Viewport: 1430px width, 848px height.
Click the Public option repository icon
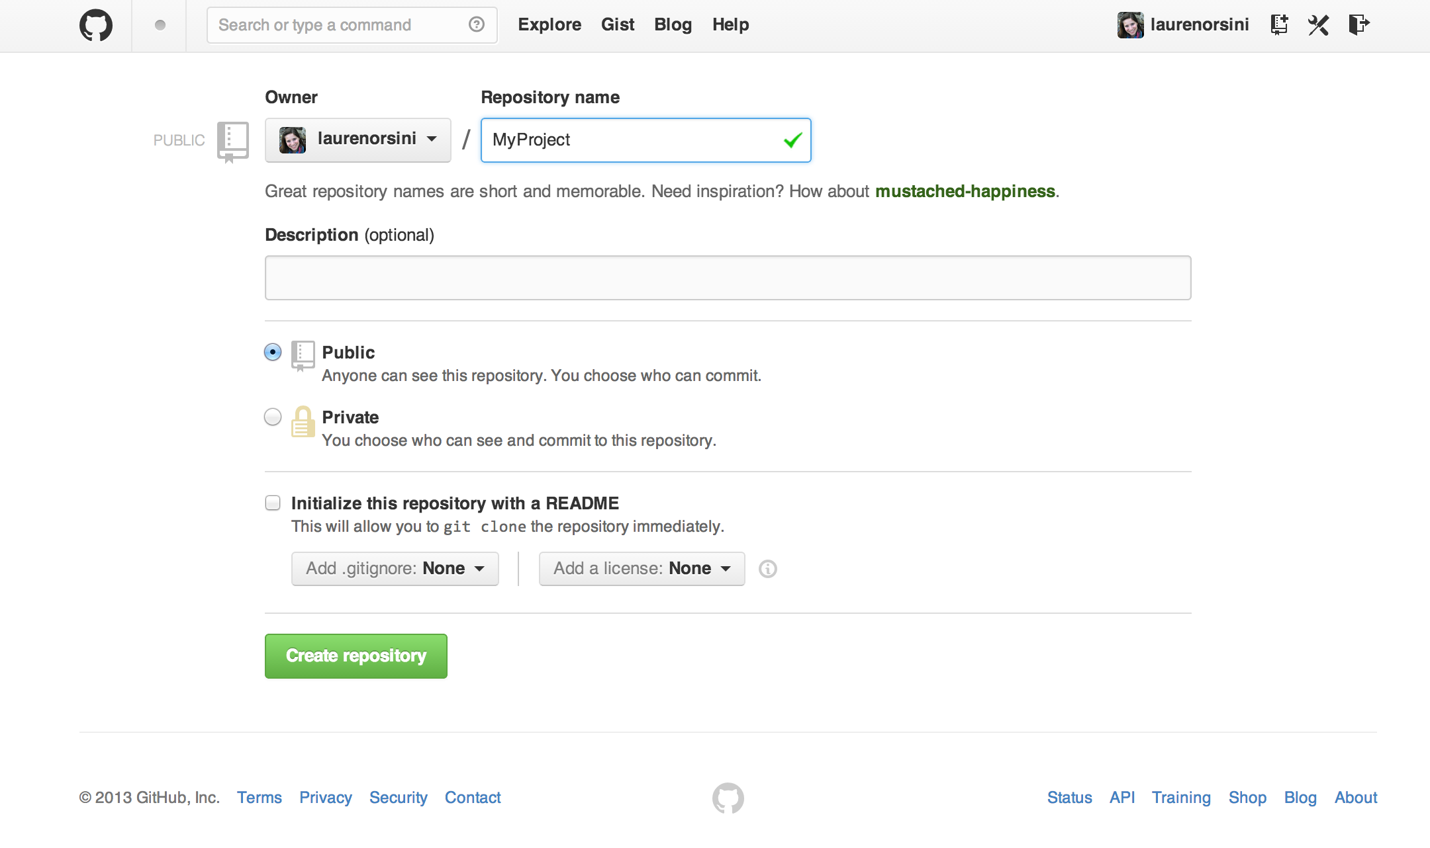(x=303, y=356)
